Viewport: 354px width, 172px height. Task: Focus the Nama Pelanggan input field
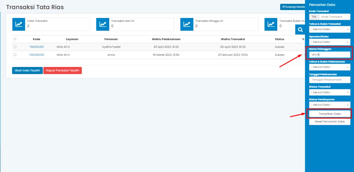point(329,54)
